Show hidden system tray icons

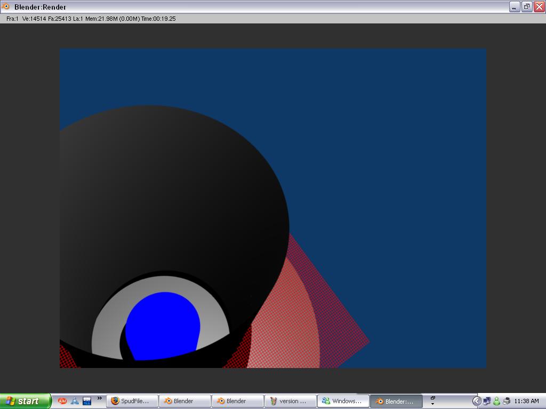coord(477,401)
